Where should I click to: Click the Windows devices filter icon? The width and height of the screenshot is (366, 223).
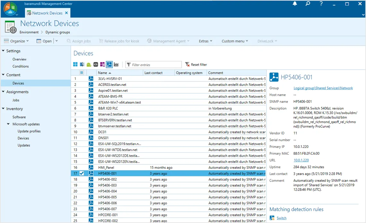point(75,64)
